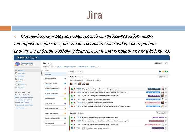Screen dimensions: 185x139
Task: Collapse the Sprint 1 section
Action: (69, 72)
